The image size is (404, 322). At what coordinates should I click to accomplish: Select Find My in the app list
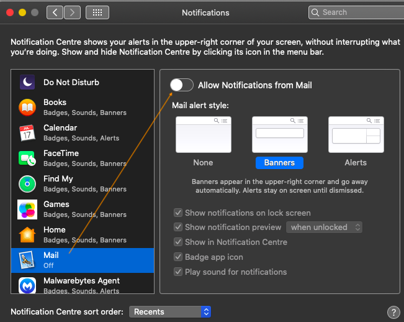coord(83,184)
